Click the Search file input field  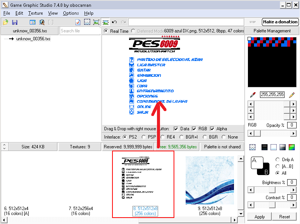80,31
